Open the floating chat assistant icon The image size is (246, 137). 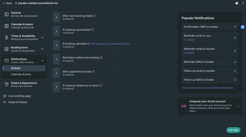(x=243, y=27)
